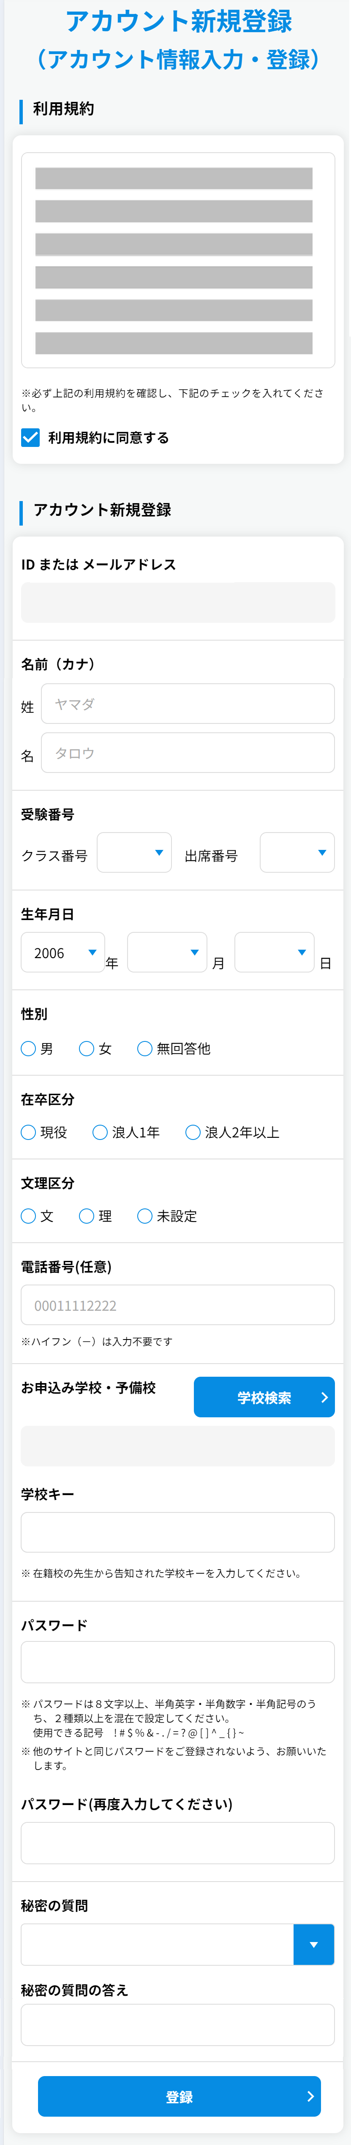The image size is (351, 2145).
Task: Open the クラス番号 dropdown
Action: point(134,853)
